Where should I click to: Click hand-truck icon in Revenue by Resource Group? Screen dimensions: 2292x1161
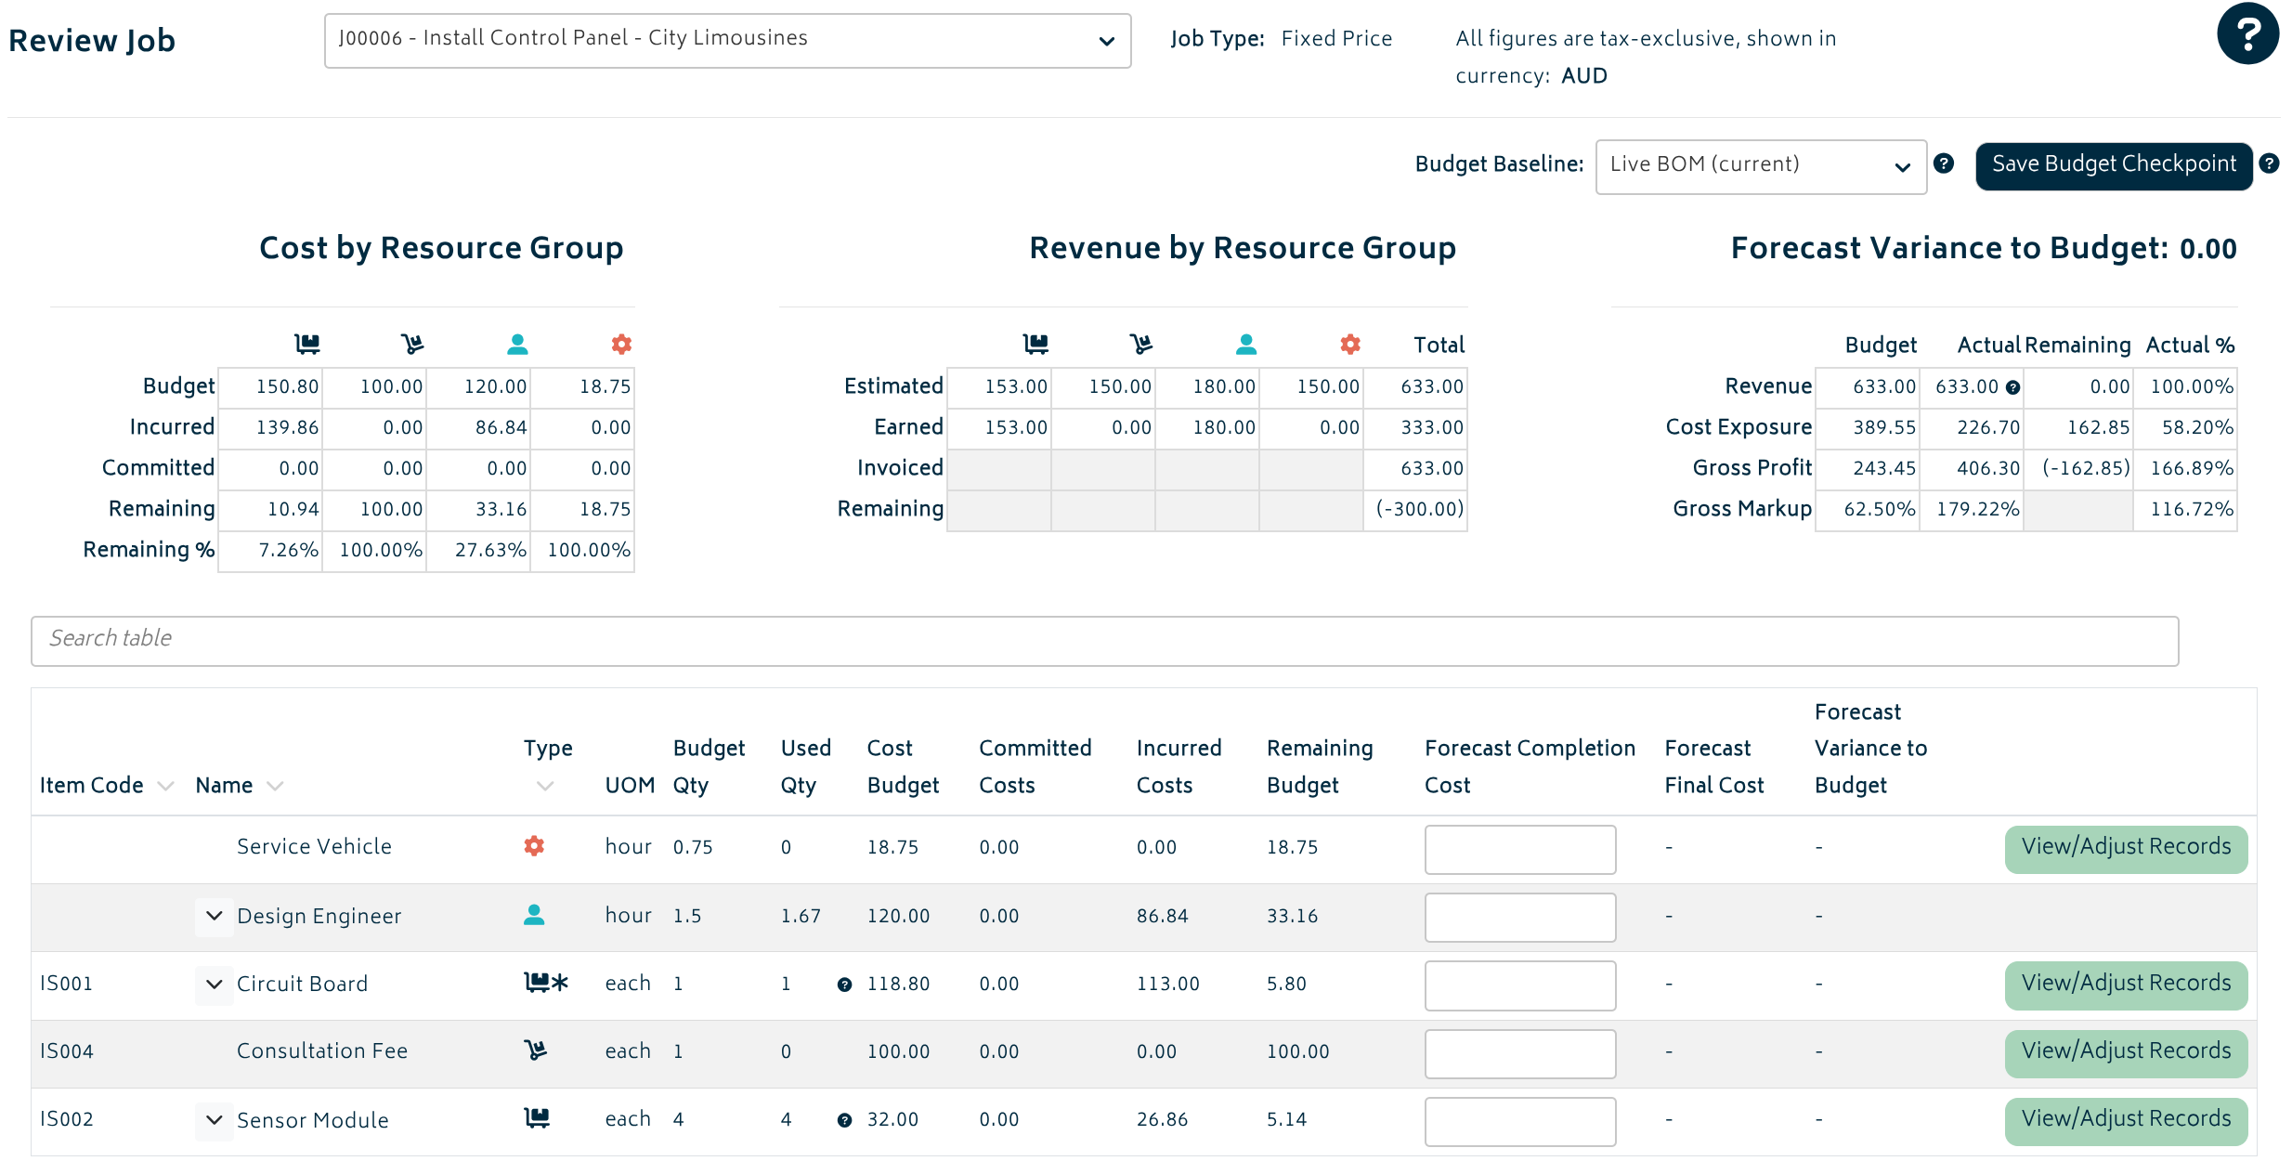point(1141,345)
